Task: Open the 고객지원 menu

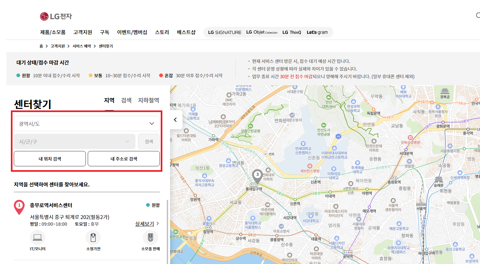Action: click(83, 32)
